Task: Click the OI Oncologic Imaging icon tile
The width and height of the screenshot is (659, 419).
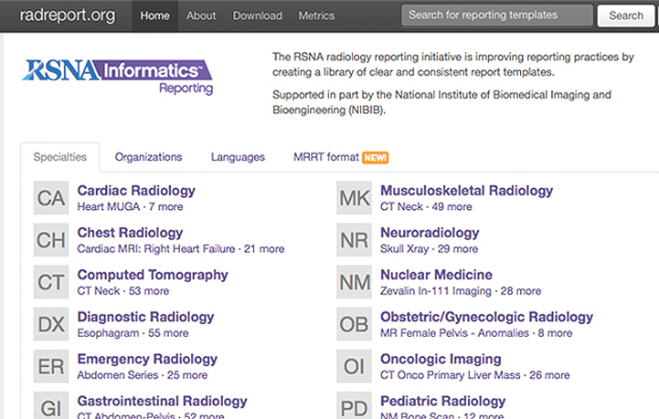Action: pos(355,366)
